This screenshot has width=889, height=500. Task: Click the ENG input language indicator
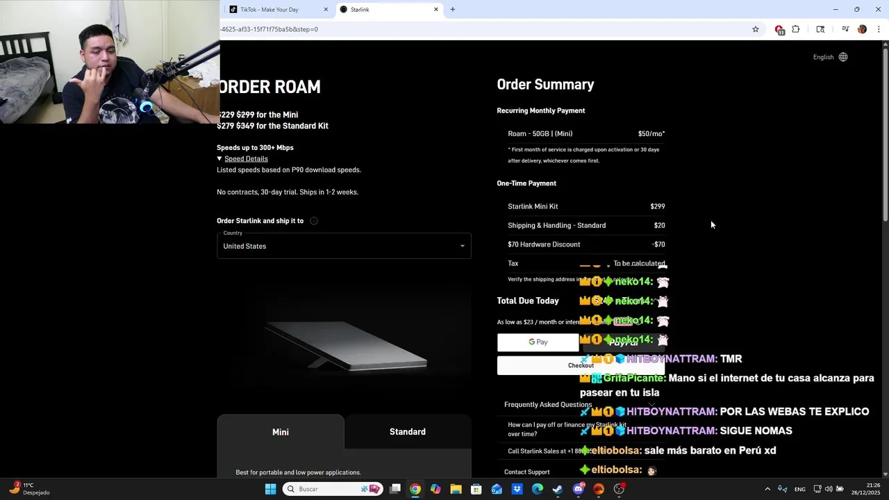800,490
